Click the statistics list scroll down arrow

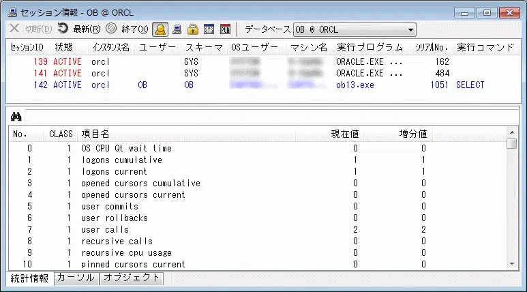[511, 263]
